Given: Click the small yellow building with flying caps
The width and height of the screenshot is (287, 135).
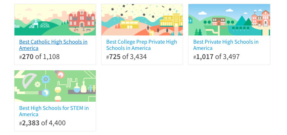Looking at the screenshot, I should [130, 24].
